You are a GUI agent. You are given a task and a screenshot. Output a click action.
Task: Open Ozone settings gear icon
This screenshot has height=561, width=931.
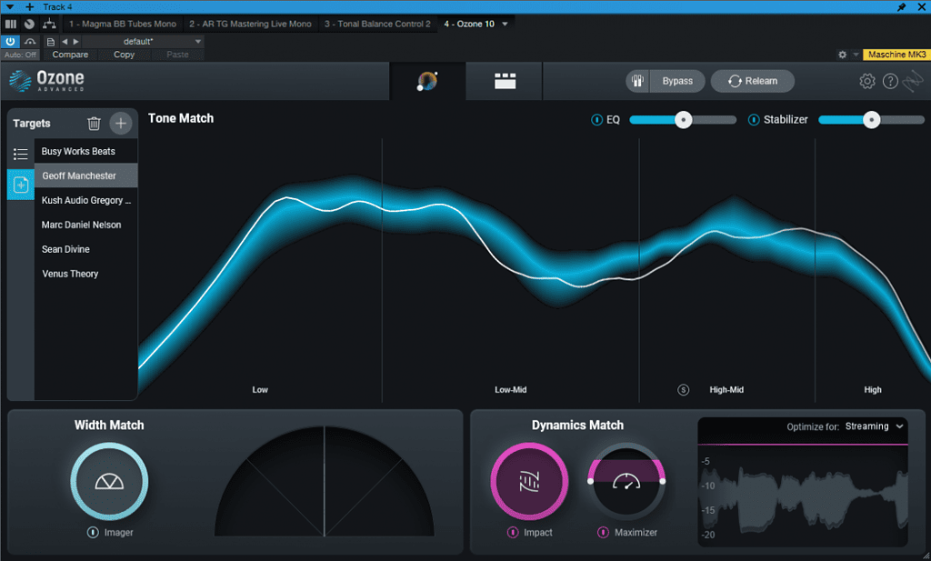coord(867,82)
